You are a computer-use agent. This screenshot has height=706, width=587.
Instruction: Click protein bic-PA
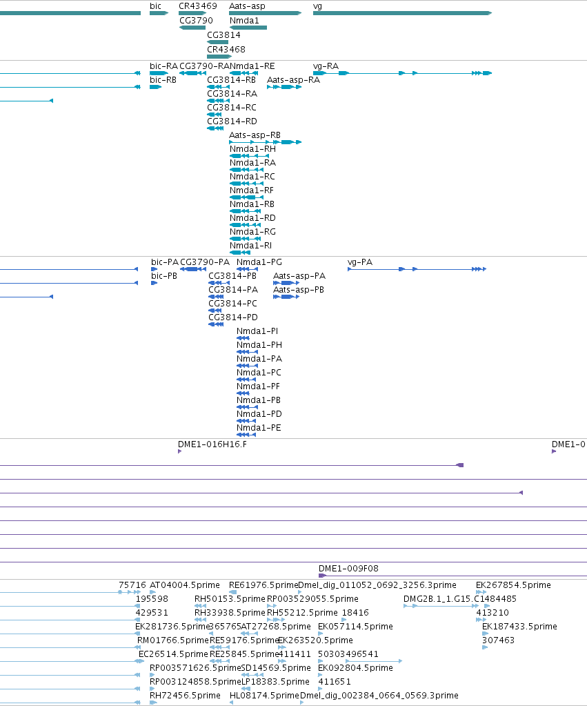pos(154,269)
